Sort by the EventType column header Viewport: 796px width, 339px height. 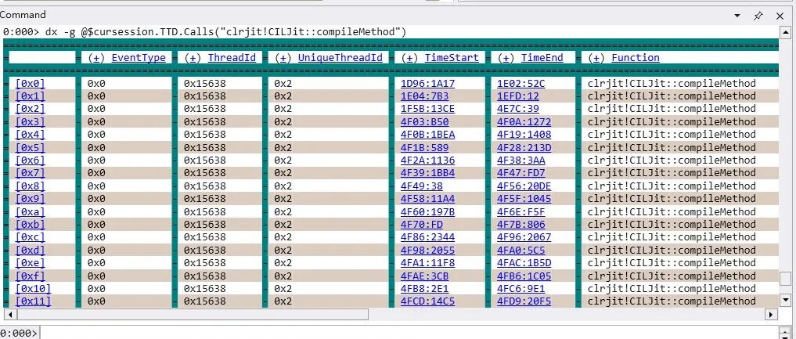point(139,58)
